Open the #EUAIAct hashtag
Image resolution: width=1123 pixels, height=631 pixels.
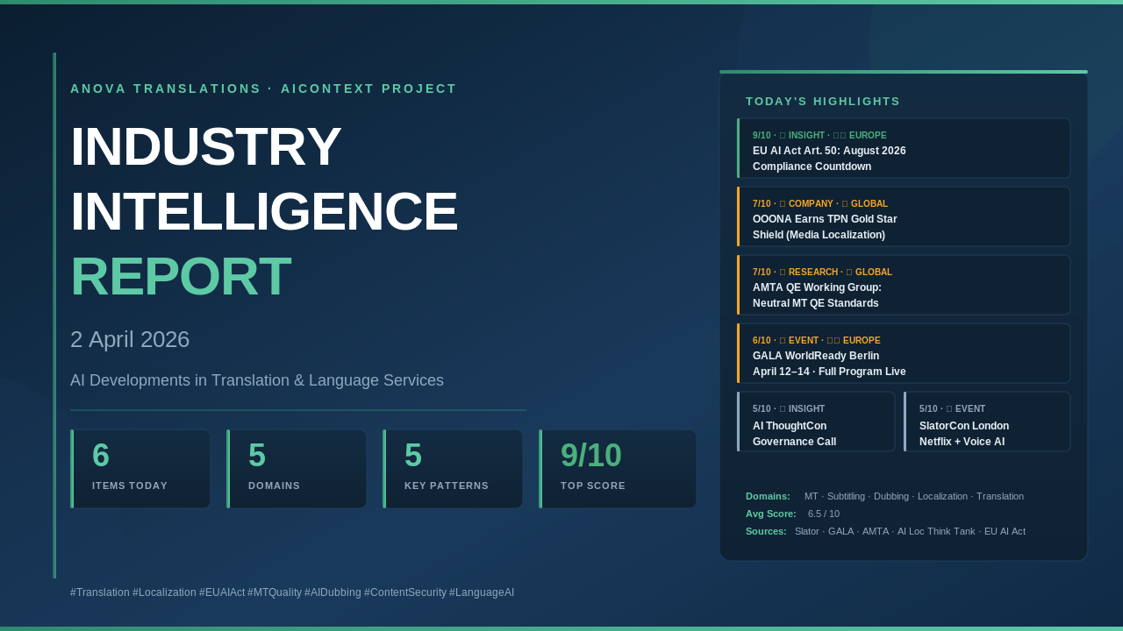click(222, 592)
